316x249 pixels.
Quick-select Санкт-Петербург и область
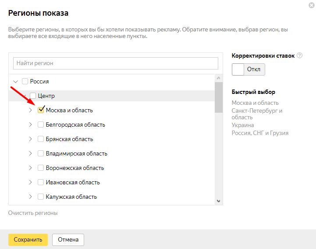pos(257,114)
